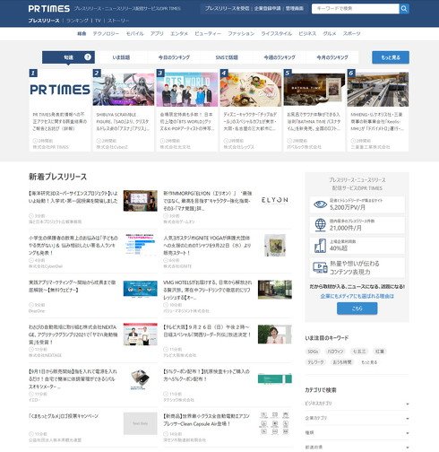Switch to the SNSで話題 tab

click(x=227, y=57)
